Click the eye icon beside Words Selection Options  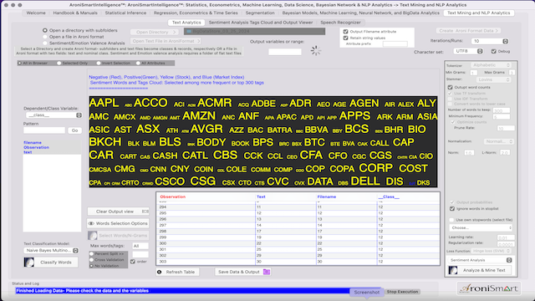tap(91, 223)
